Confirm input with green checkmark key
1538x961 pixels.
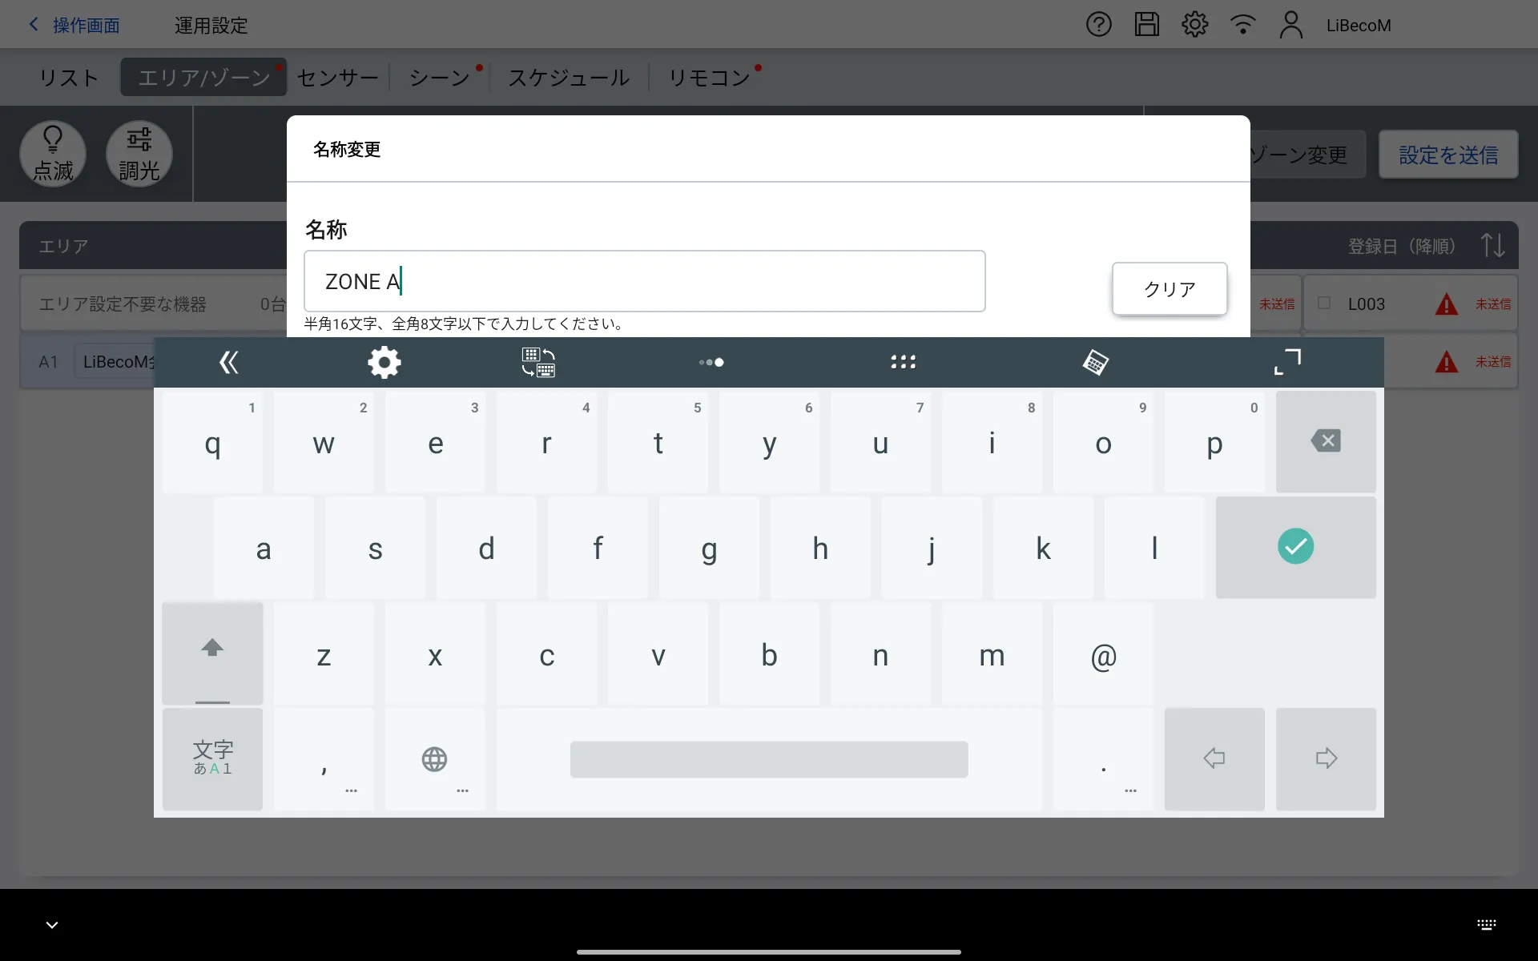click(x=1294, y=547)
